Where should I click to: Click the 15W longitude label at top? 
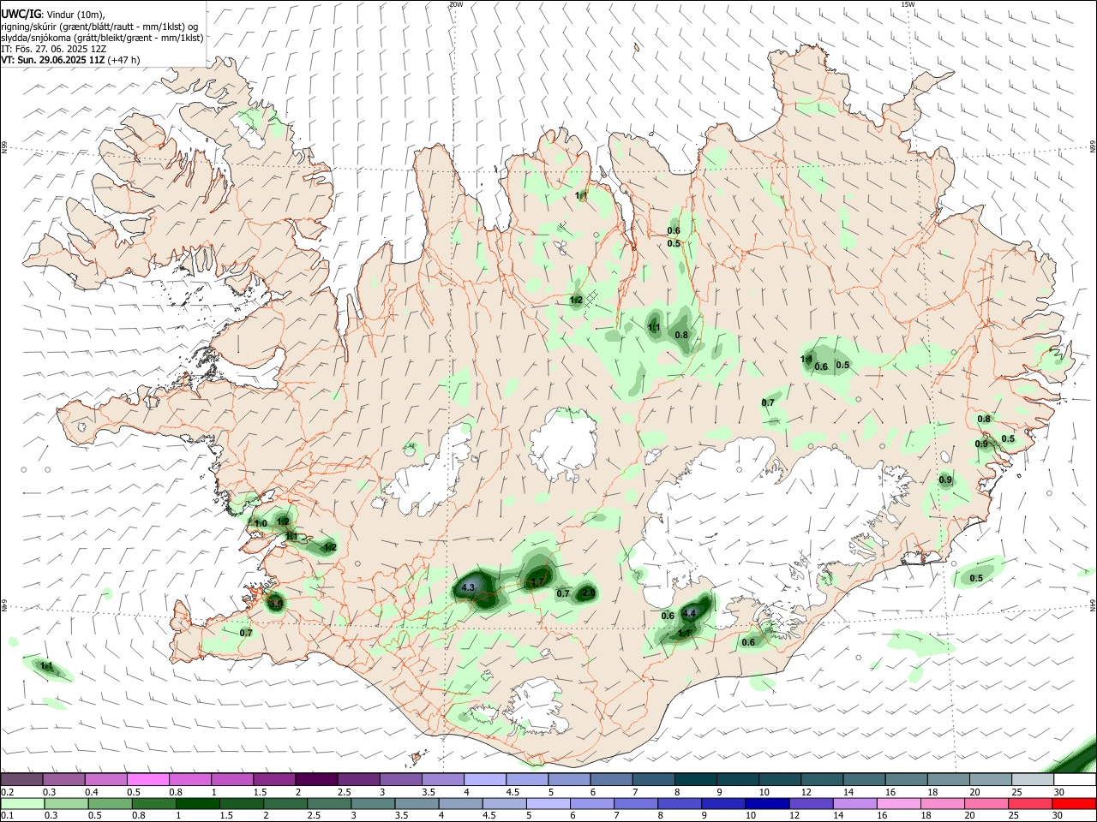(x=908, y=4)
